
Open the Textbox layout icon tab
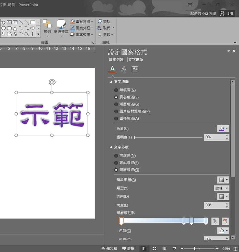click(x=135, y=69)
